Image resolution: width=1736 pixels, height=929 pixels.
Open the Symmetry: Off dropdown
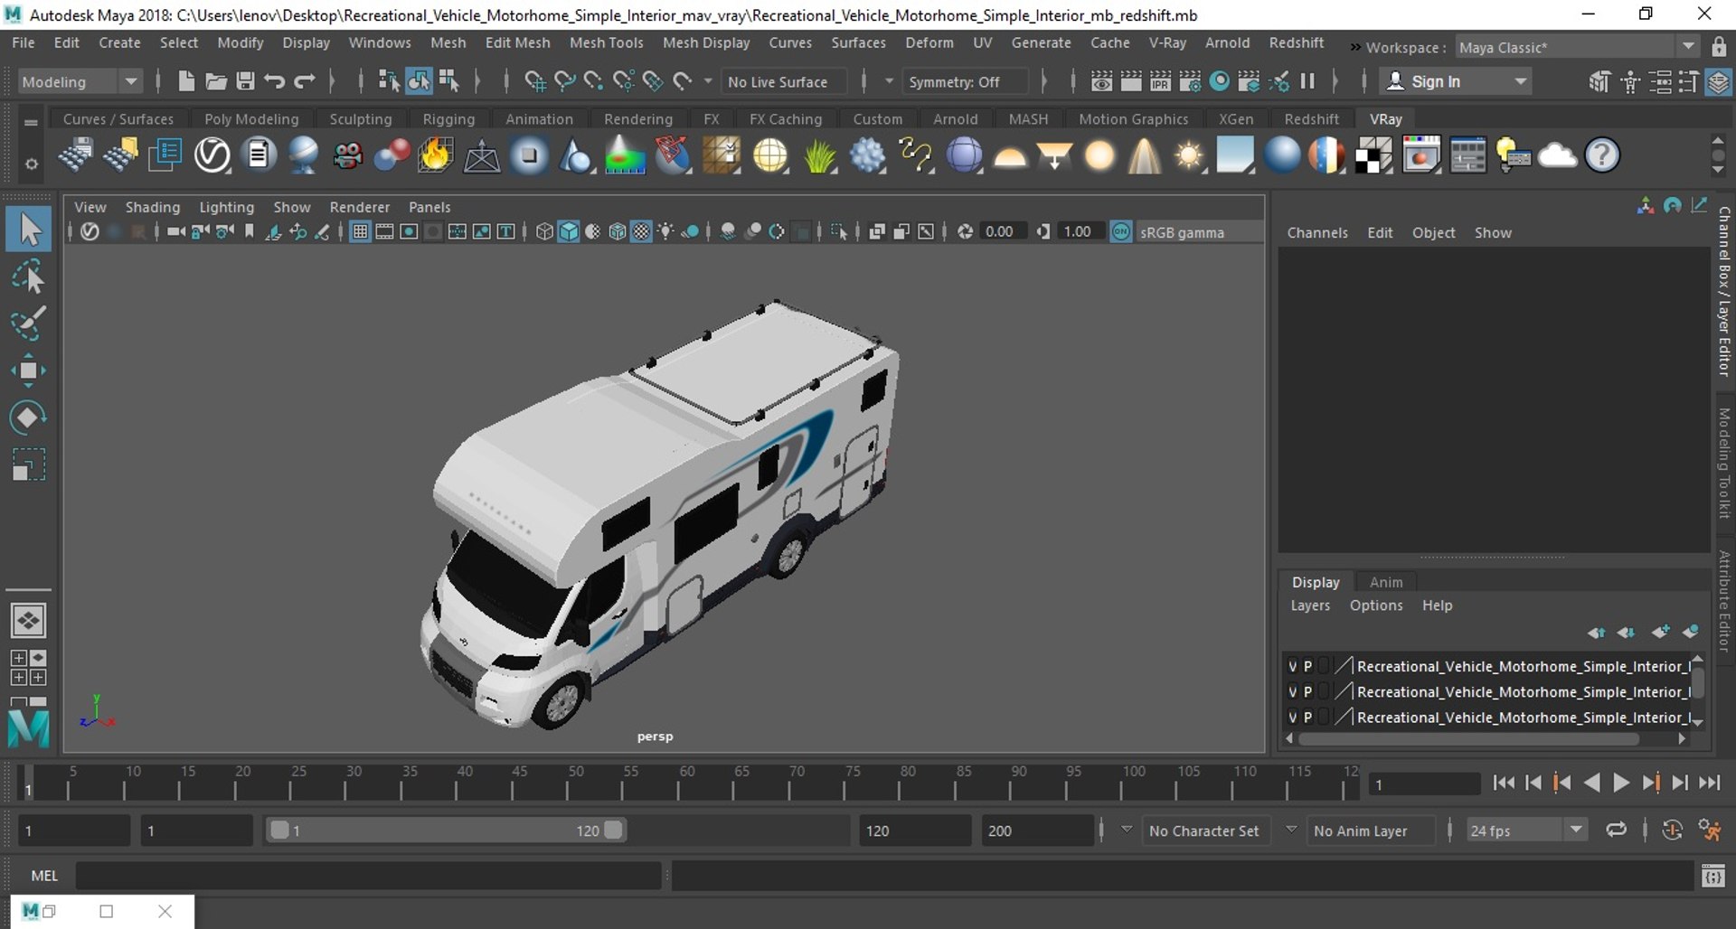(966, 81)
